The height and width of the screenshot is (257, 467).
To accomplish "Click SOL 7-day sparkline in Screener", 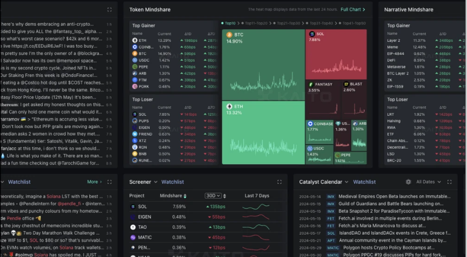I will tap(256, 206).
